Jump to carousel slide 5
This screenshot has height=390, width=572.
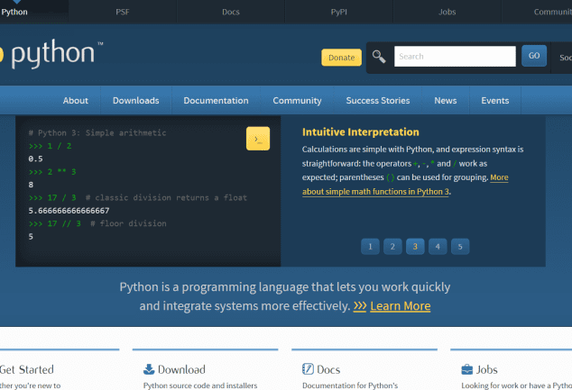pyautogui.click(x=459, y=246)
